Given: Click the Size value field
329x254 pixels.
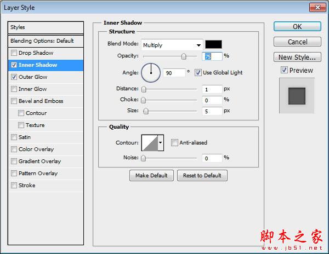Looking at the screenshot, I should (x=212, y=111).
